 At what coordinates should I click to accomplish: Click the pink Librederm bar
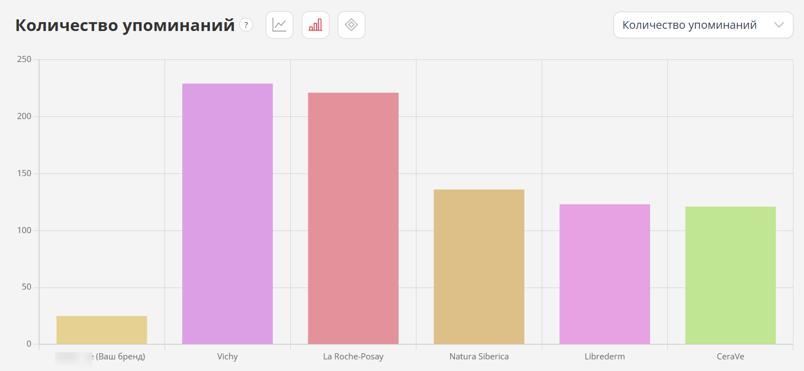click(x=605, y=274)
